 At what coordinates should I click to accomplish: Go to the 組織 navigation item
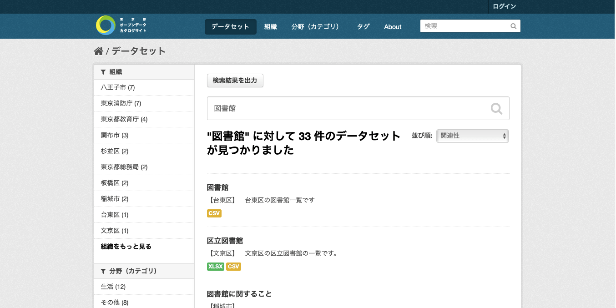[271, 27]
